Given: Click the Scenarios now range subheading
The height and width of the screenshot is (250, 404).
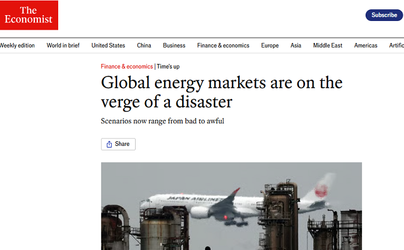Looking at the screenshot, I should pyautogui.click(x=162, y=121).
